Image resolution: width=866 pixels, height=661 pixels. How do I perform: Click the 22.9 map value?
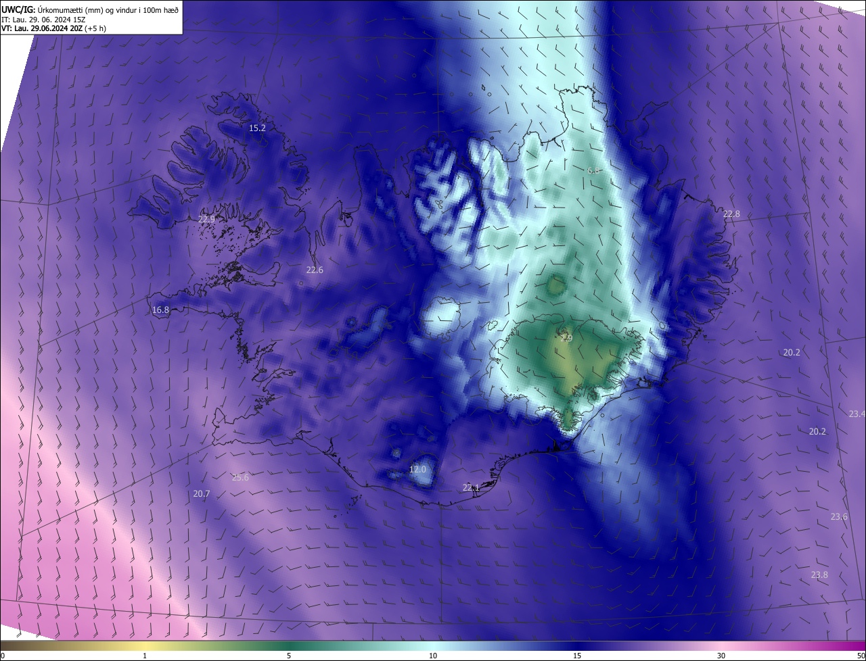(206, 219)
